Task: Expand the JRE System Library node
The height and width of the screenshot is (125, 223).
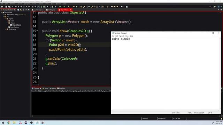Action: pos(3,15)
